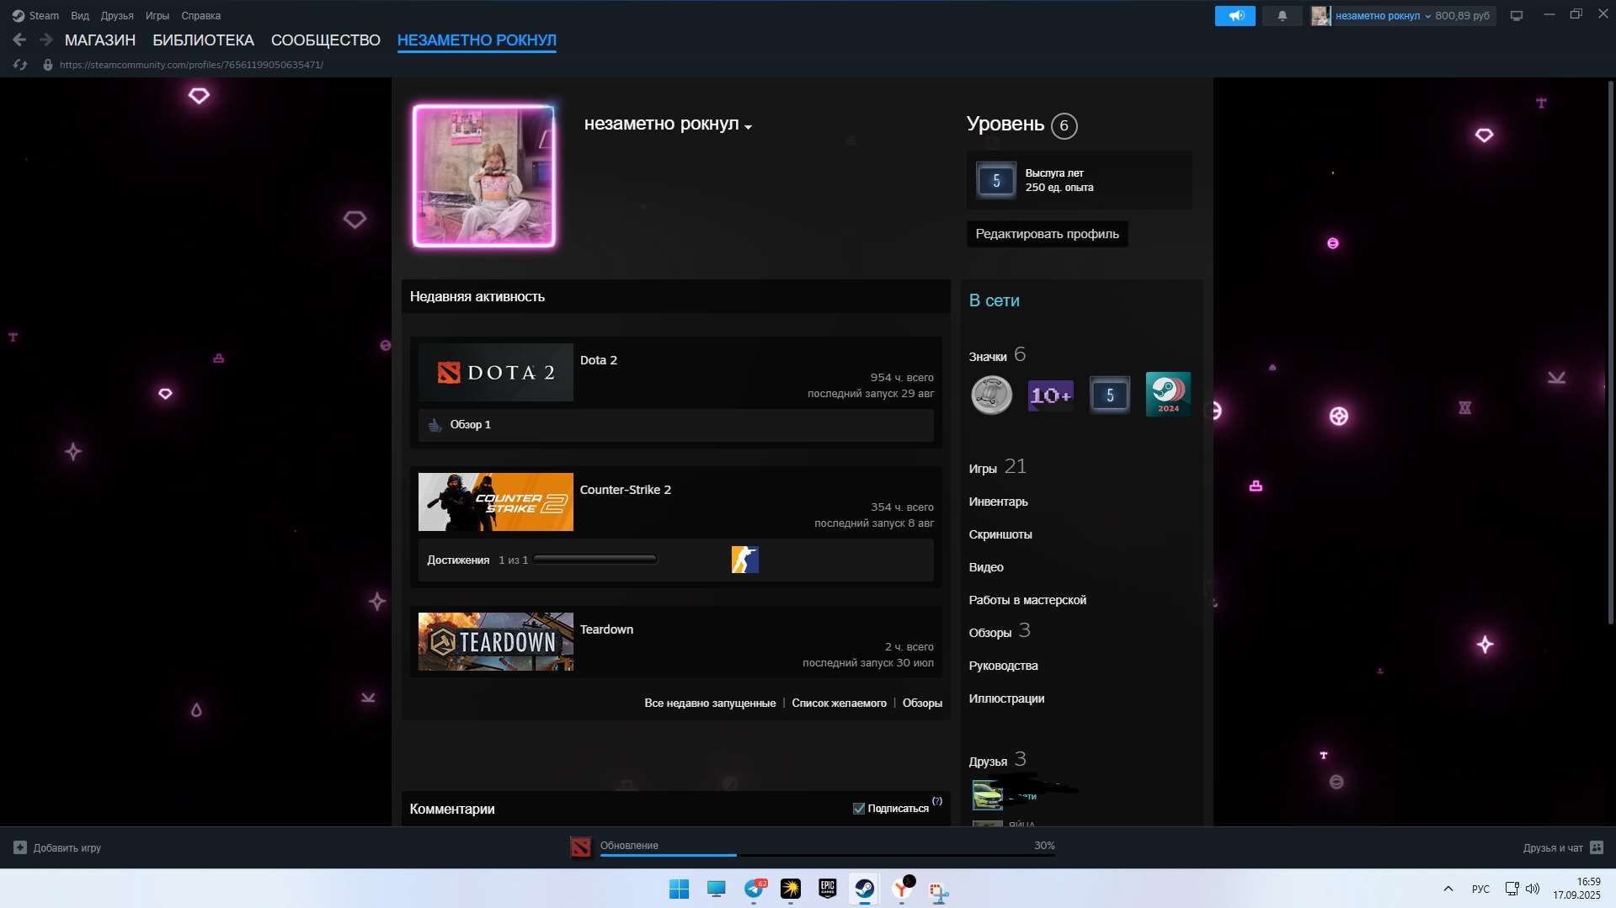Go to the БИБЛИОТЕКА tab

click(x=203, y=40)
